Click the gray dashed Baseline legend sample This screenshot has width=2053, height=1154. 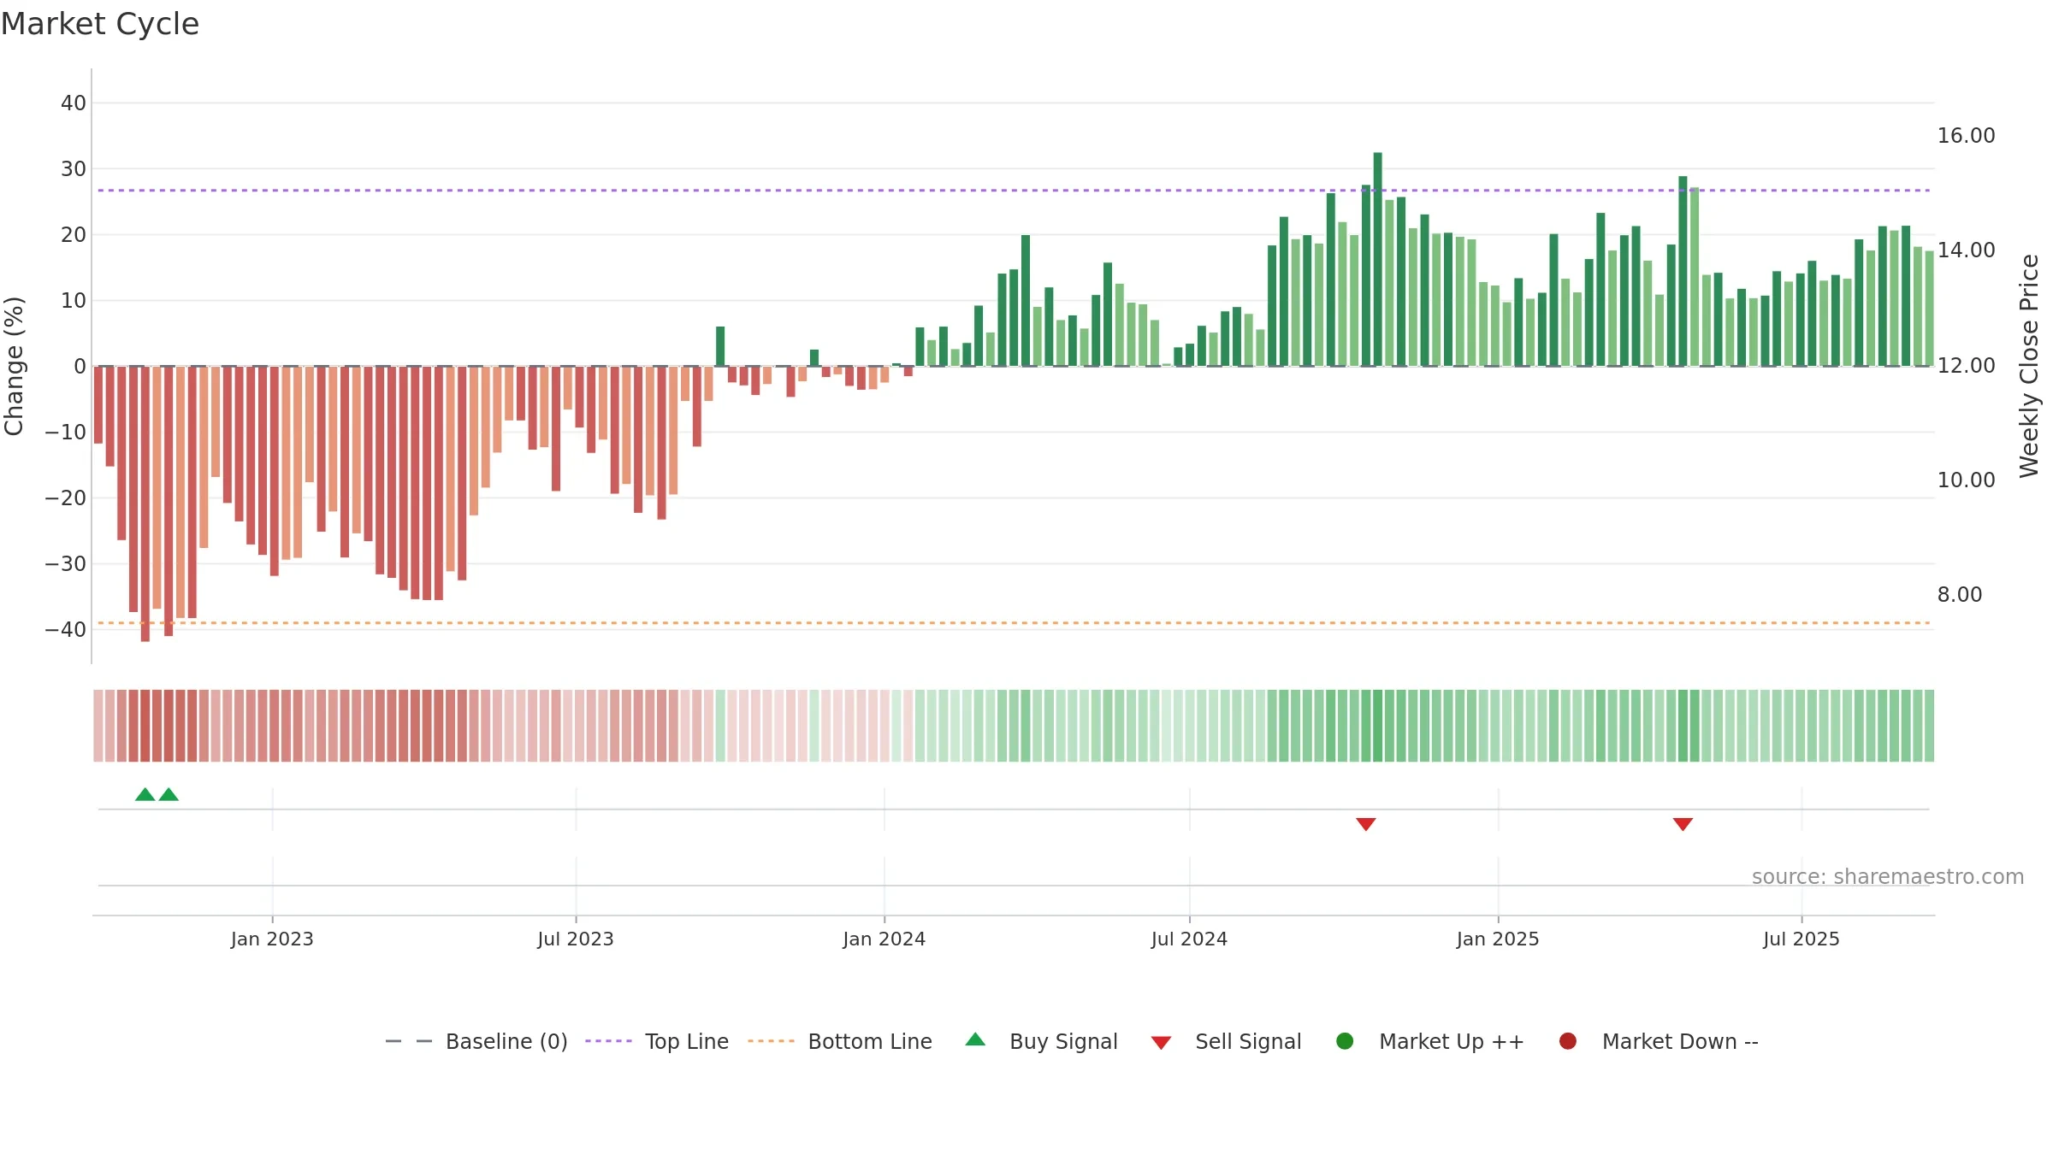(409, 1041)
